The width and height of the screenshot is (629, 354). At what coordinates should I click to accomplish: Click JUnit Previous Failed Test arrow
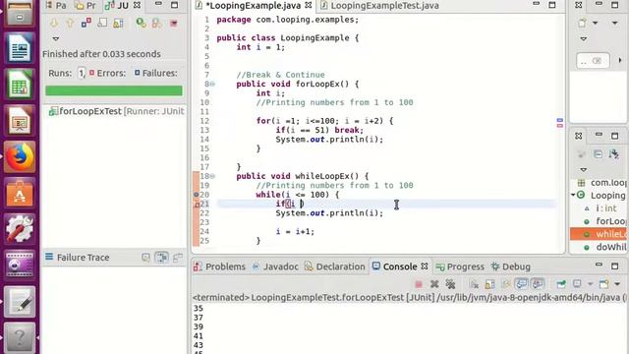70,24
